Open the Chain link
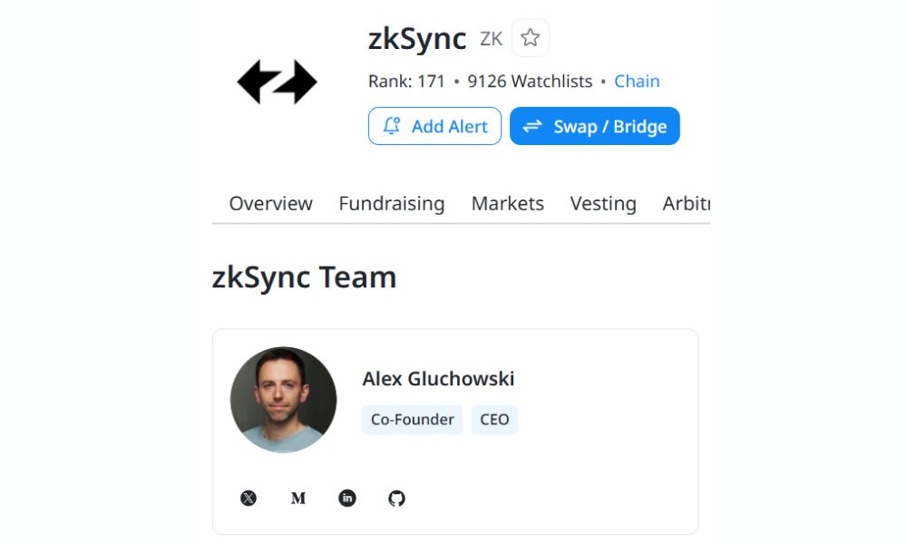 coord(637,81)
